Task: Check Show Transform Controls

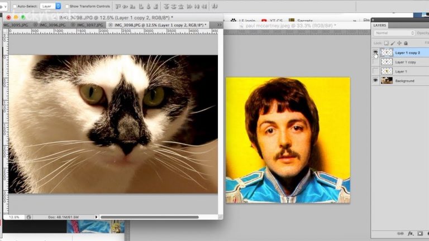Action: (67, 6)
